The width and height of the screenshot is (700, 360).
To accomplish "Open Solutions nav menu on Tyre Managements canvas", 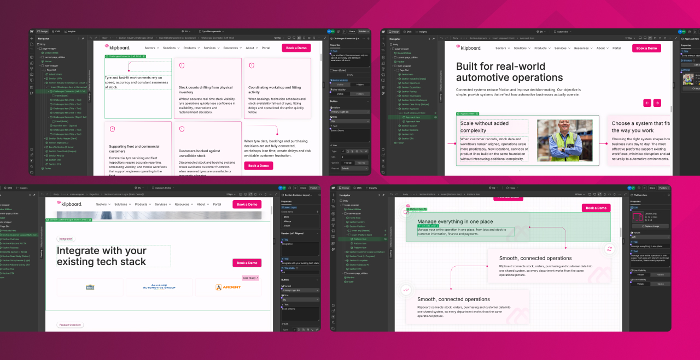I will click(172, 48).
